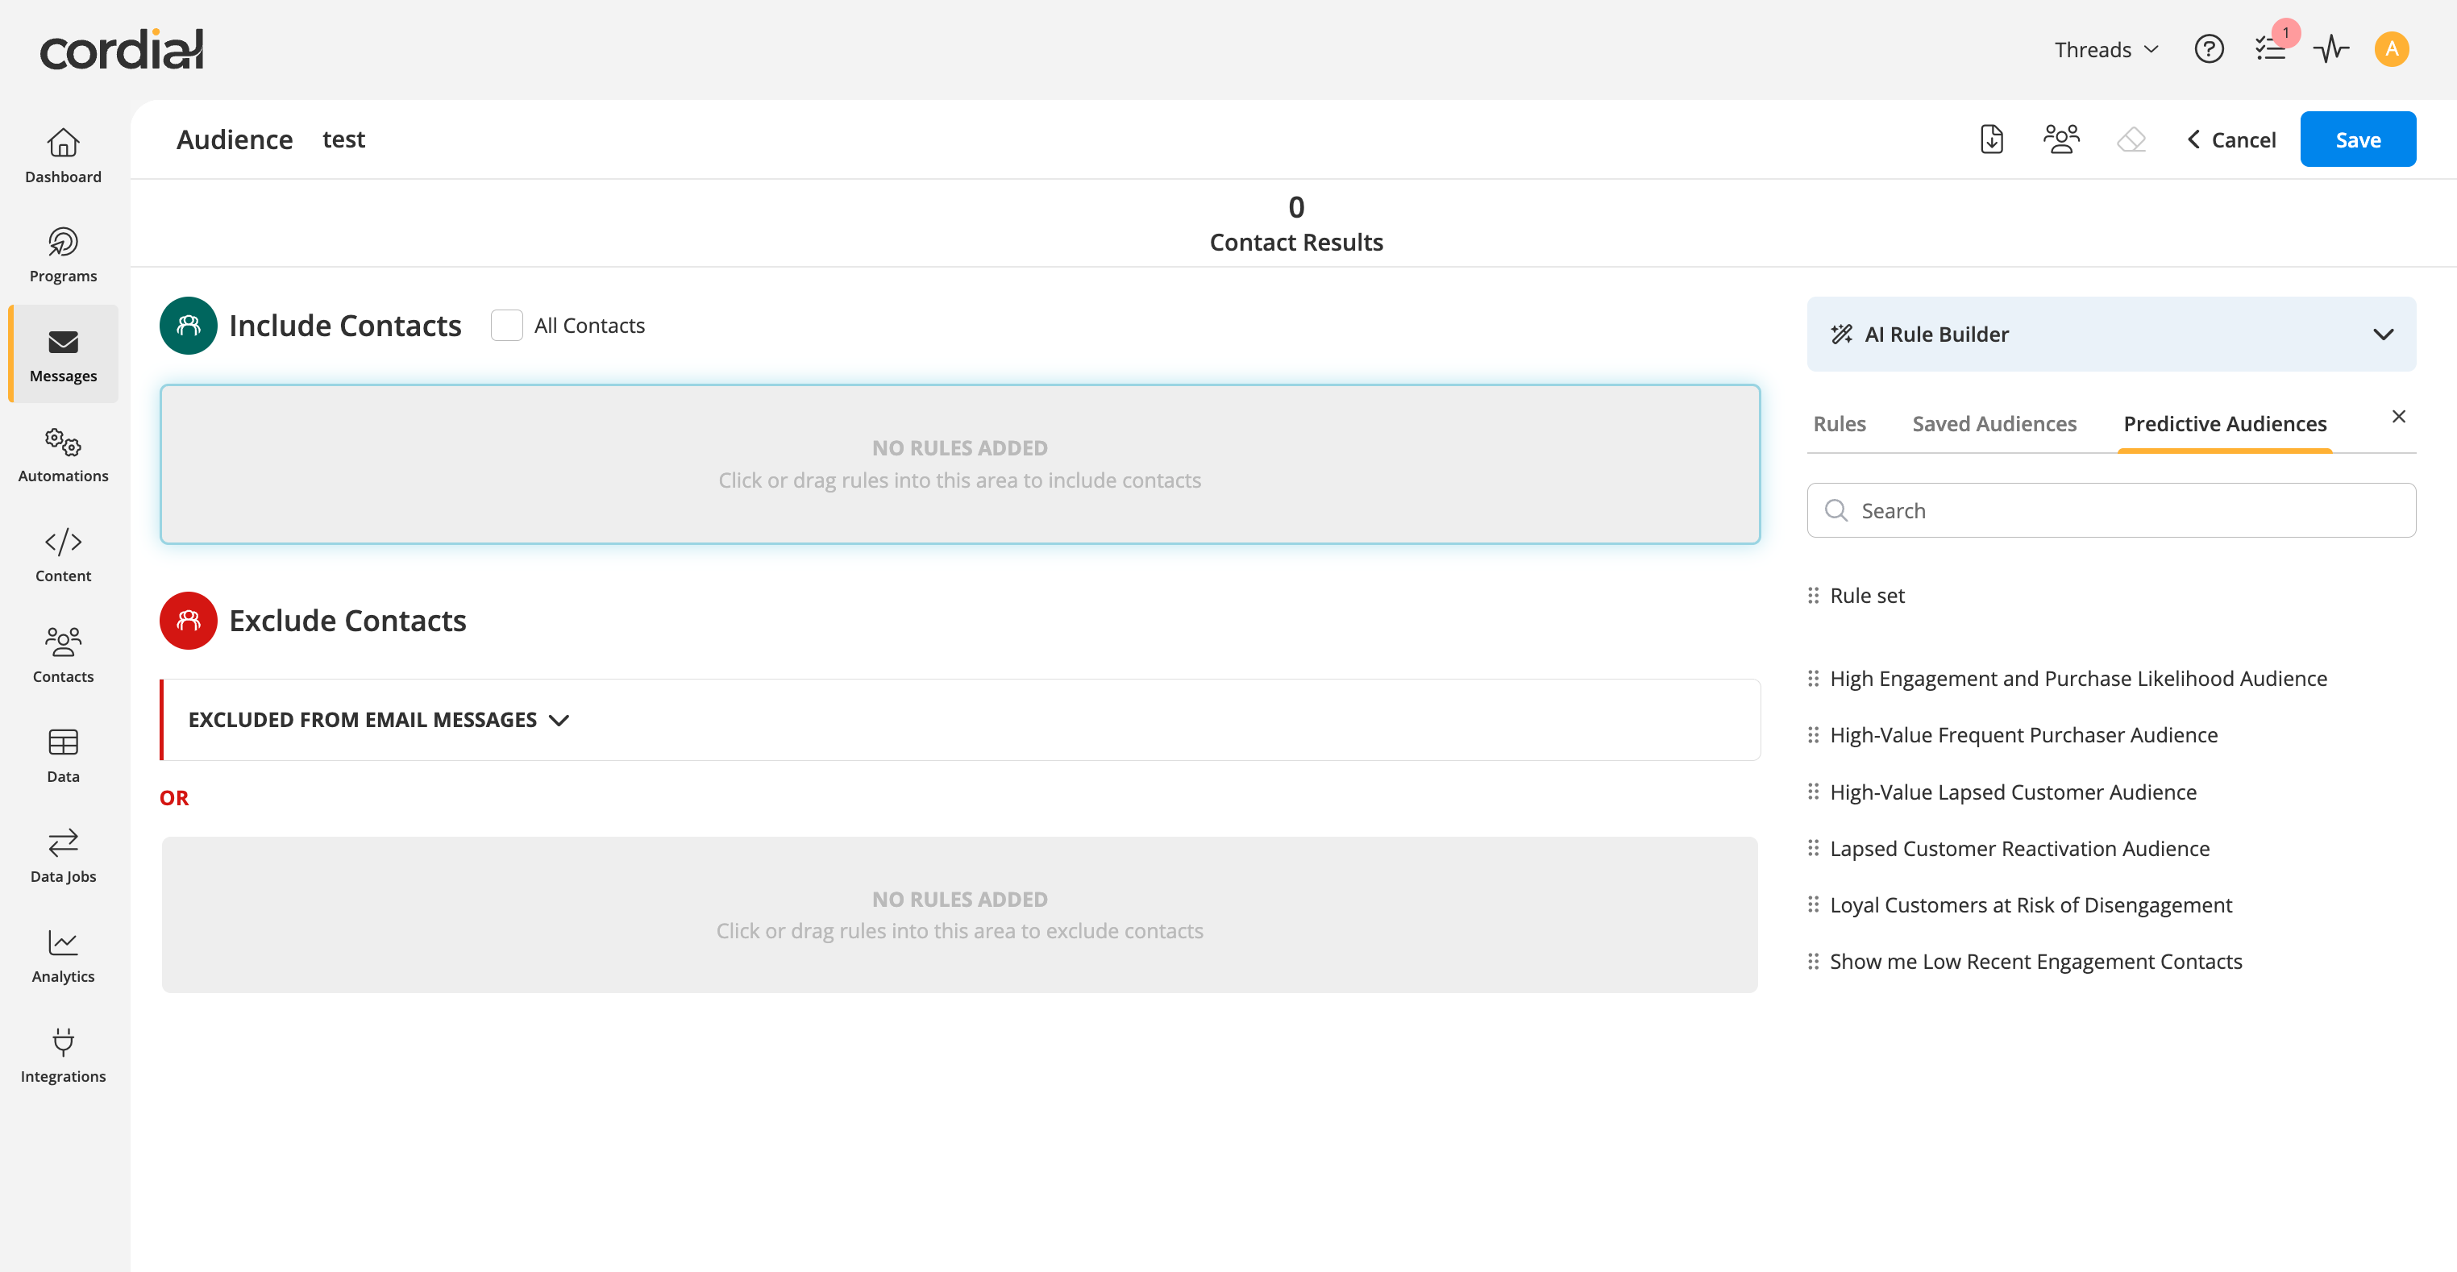Viewport: 2457px width, 1272px height.
Task: Click Cancel to go back
Action: pos(2231,139)
